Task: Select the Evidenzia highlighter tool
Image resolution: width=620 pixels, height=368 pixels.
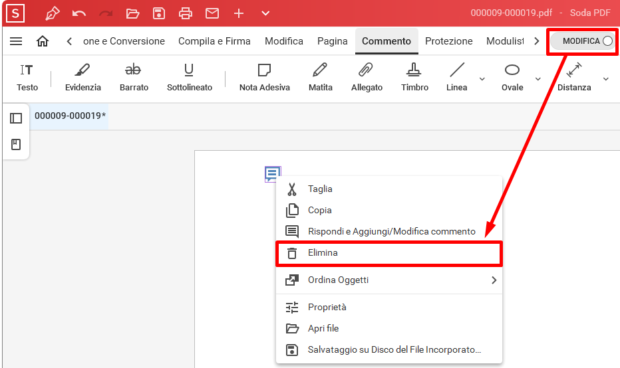Action: 82,78
